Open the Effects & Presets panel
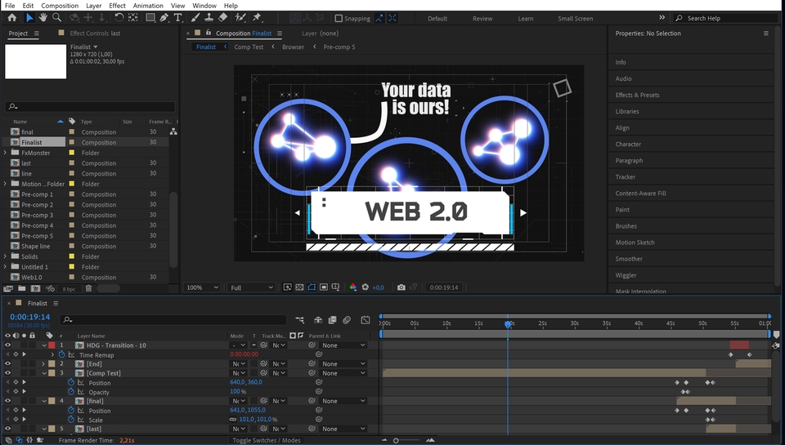 pos(637,95)
